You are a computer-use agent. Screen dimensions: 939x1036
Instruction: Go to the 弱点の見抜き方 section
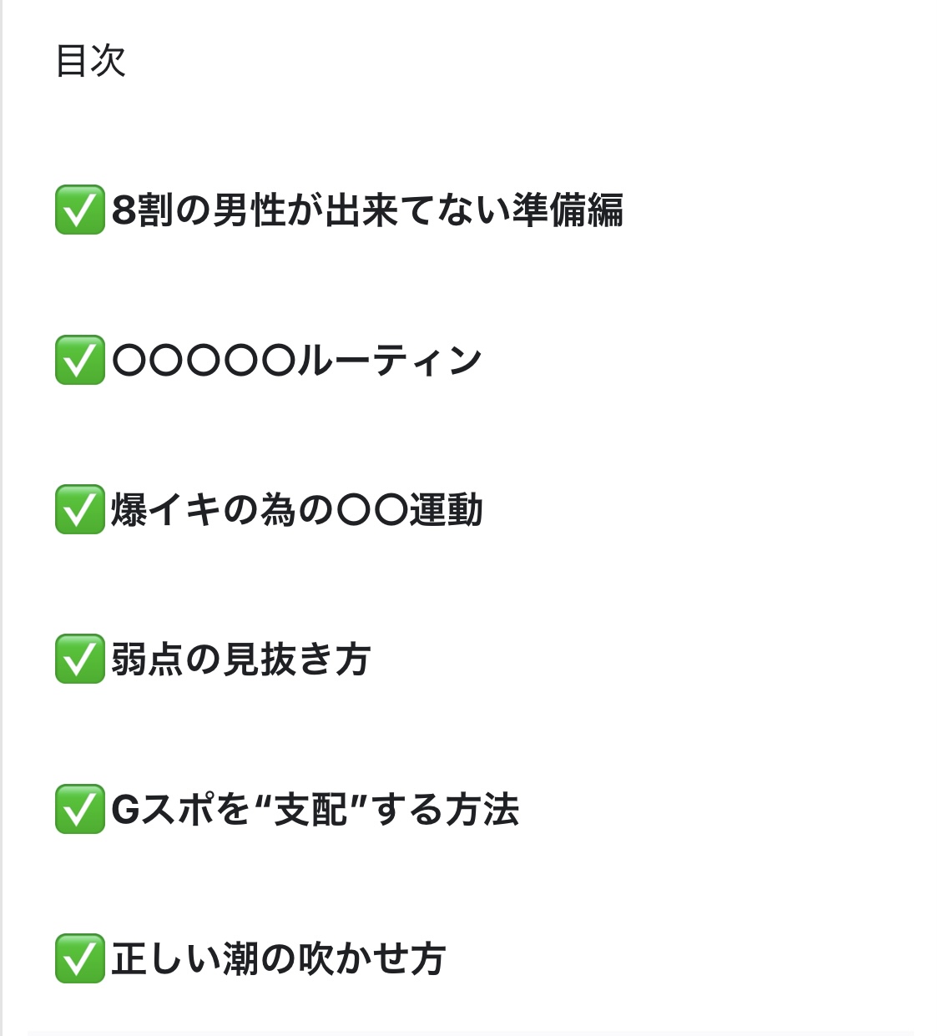240,659
